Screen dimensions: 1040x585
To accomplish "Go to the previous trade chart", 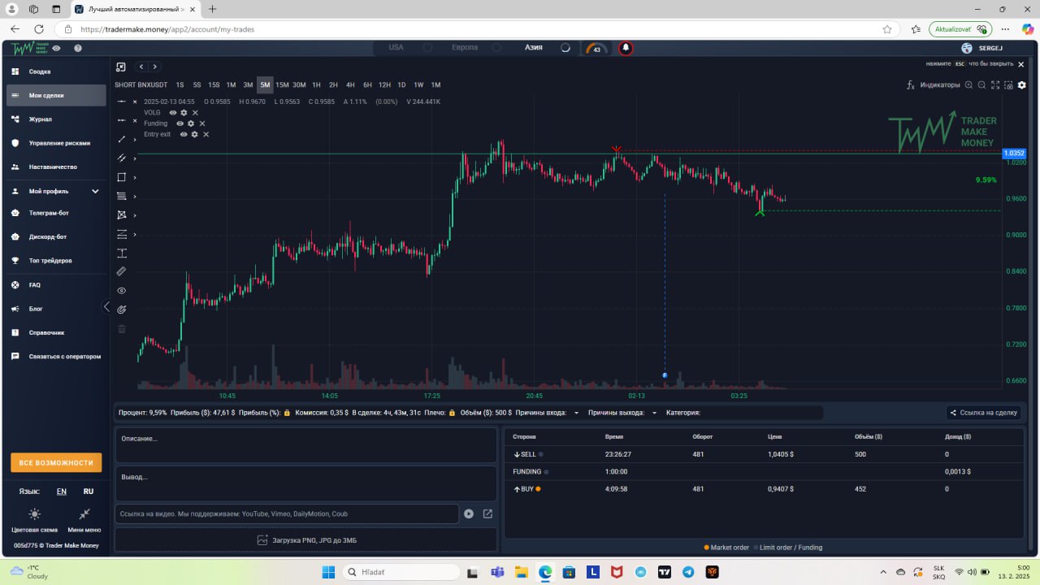I will click(x=141, y=67).
